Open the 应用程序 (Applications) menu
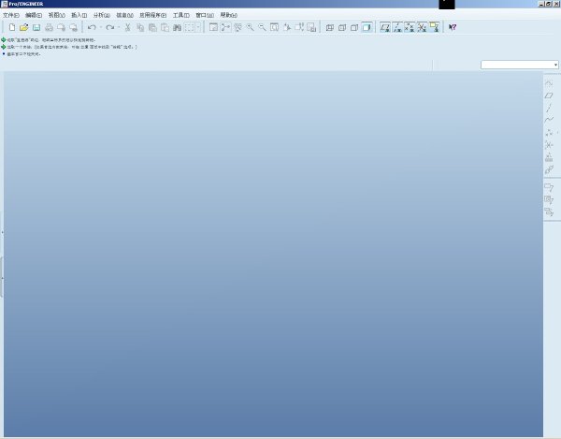The image size is (561, 439). click(x=152, y=15)
